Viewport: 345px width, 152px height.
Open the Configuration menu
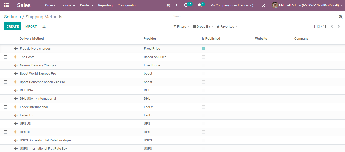(x=127, y=5)
